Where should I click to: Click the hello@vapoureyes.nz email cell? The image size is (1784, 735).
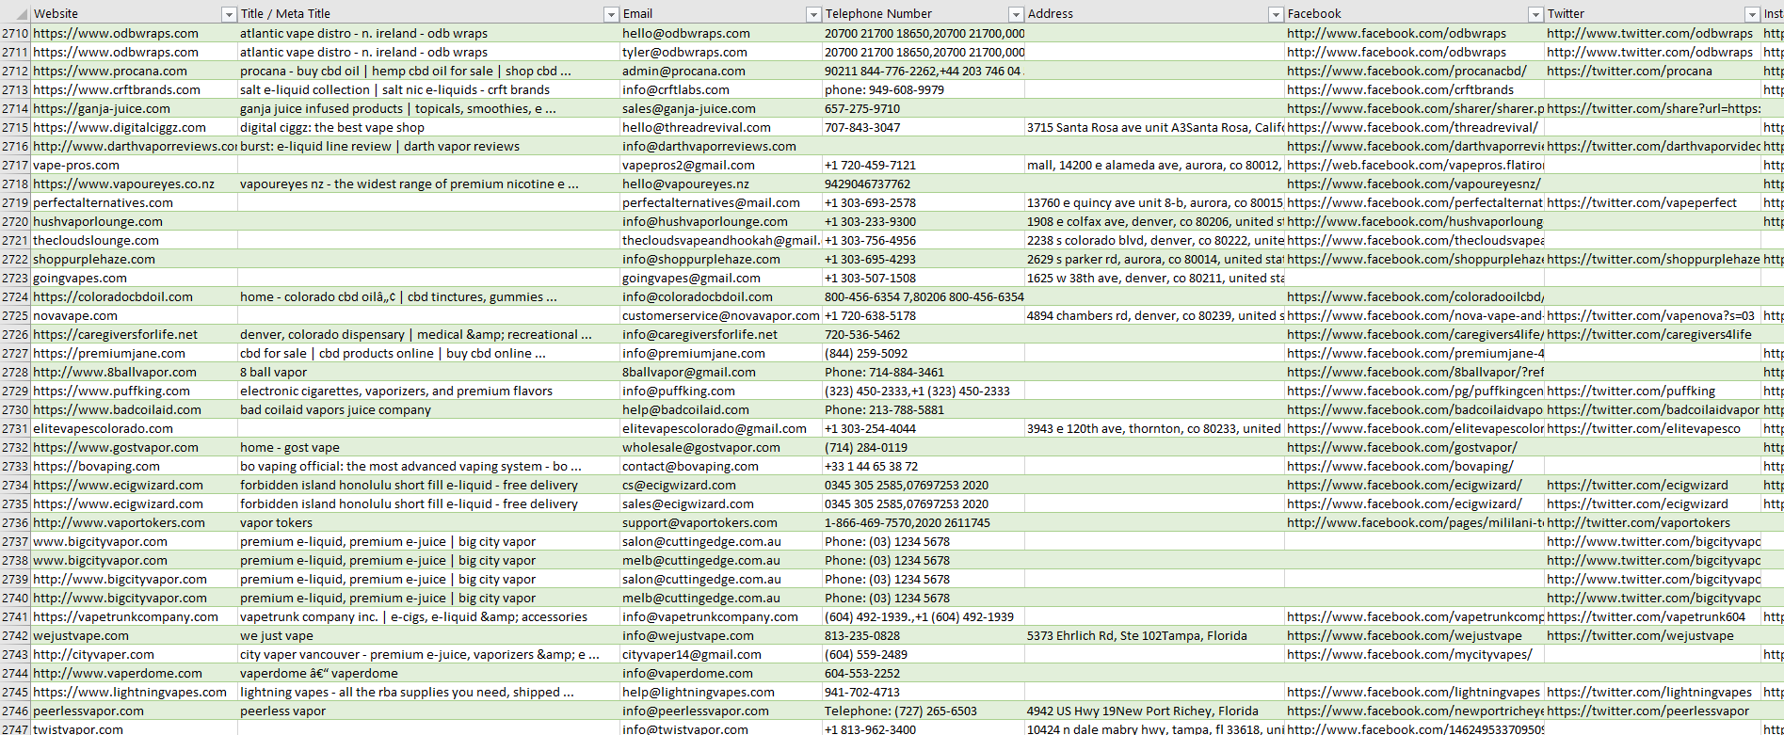(720, 184)
